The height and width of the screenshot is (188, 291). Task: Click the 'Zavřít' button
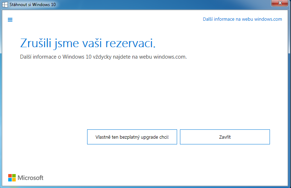(225, 137)
